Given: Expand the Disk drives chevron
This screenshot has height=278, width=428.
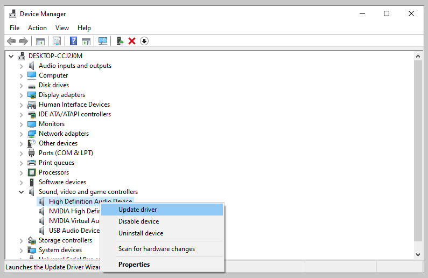Looking at the screenshot, I should (x=22, y=86).
